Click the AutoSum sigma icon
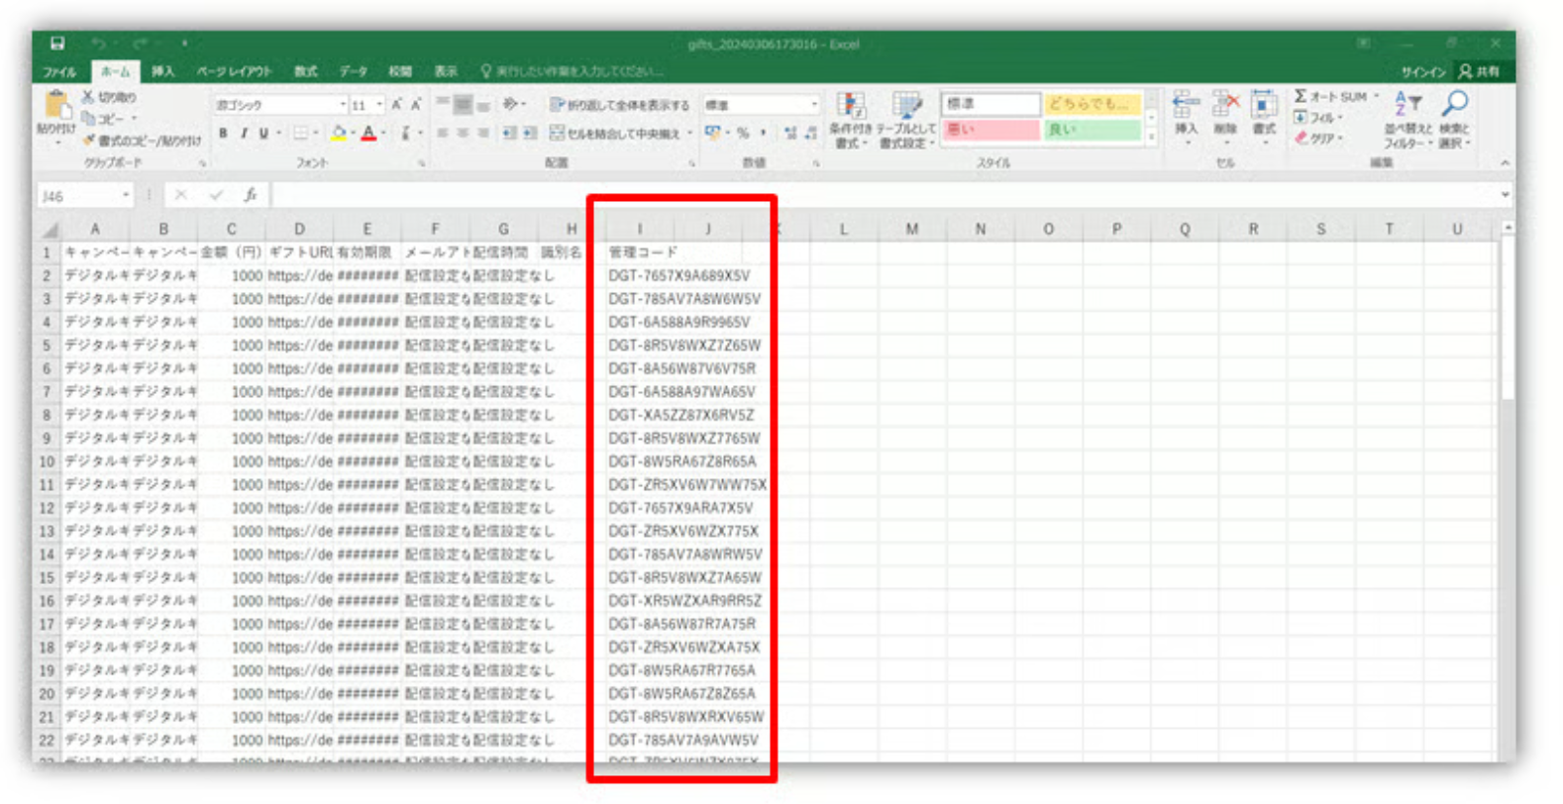 1301,96
